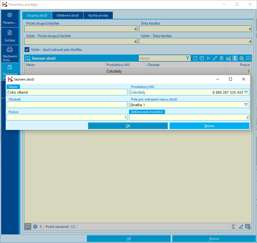The height and width of the screenshot is (243, 257).
Task: Delete the record with the trash icon
Action: tap(221, 58)
